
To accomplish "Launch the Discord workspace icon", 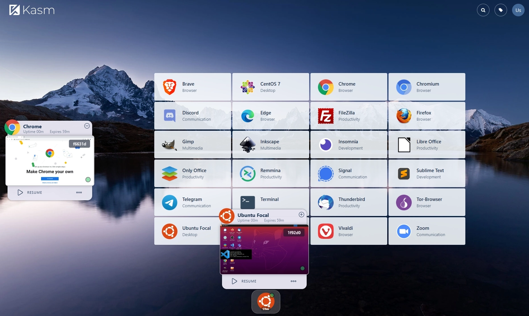I will pyautogui.click(x=170, y=116).
